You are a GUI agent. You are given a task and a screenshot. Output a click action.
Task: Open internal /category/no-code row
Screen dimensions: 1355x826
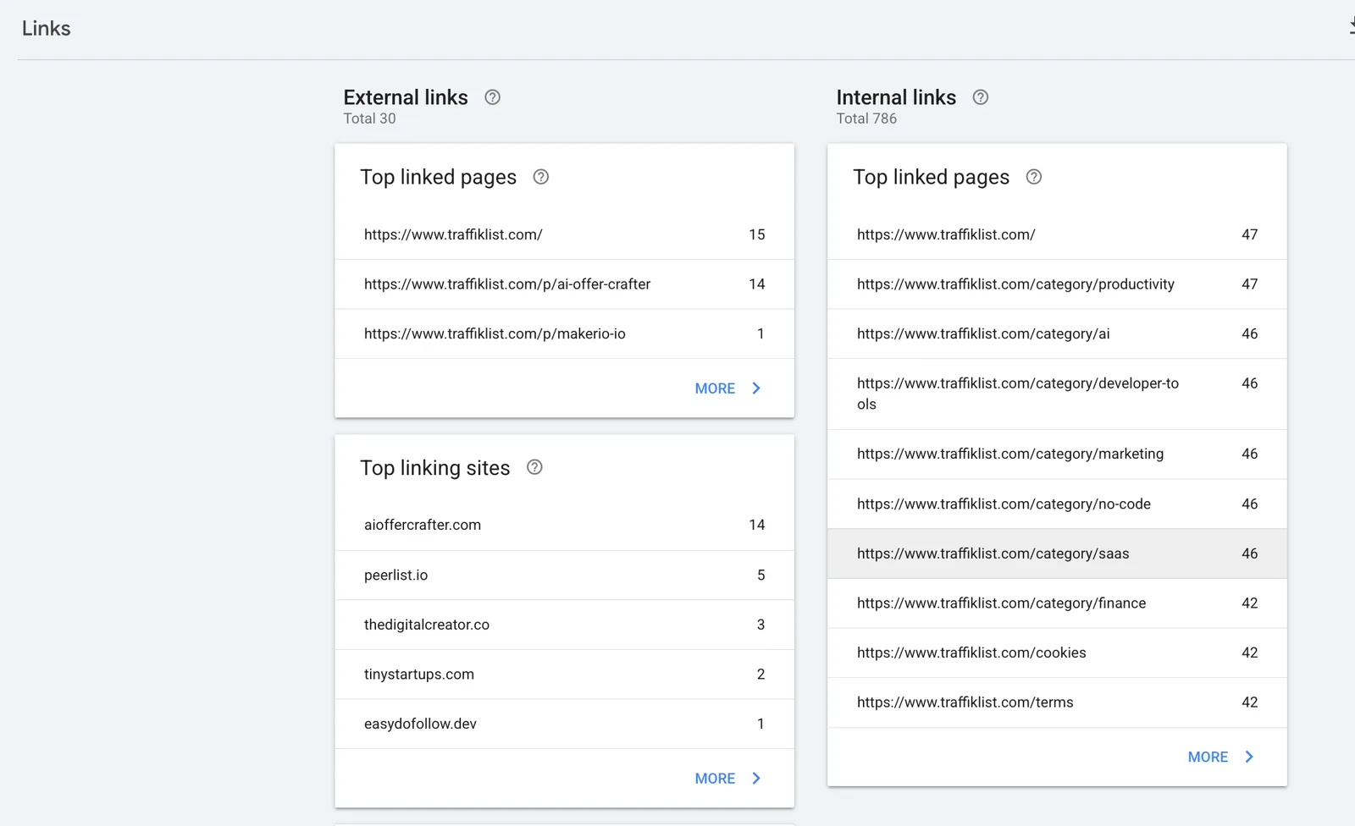[x=1058, y=504]
